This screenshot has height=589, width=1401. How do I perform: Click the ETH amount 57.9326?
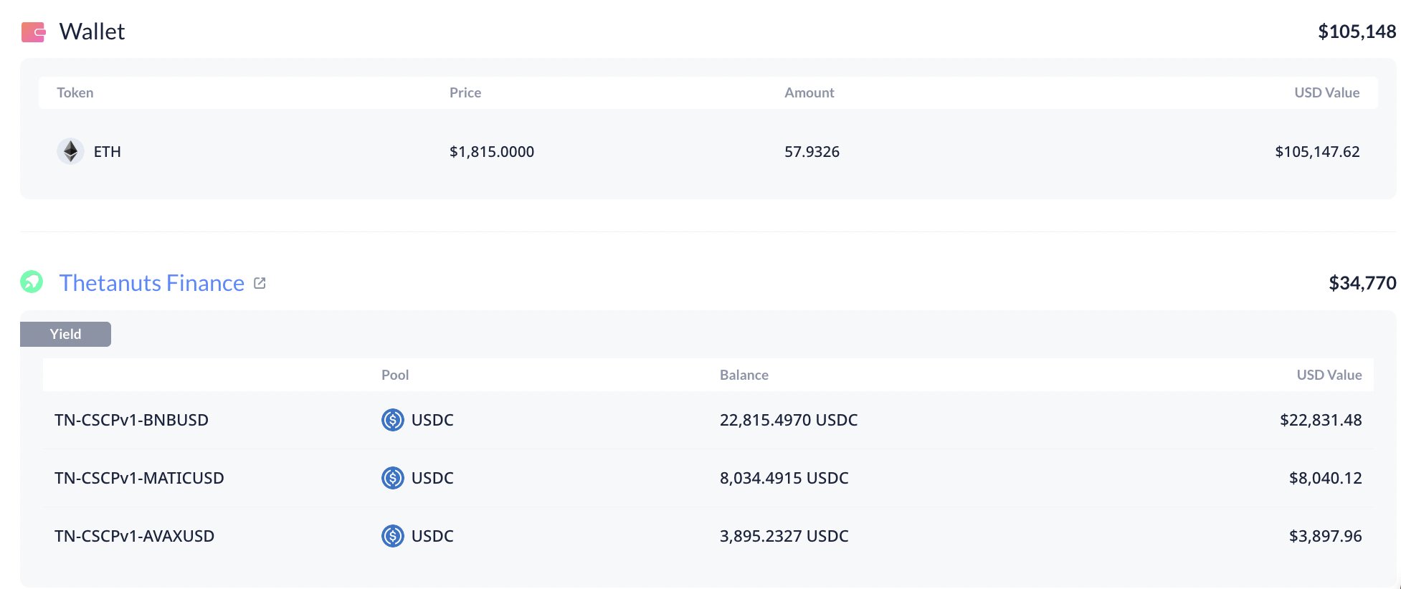pyautogui.click(x=812, y=152)
